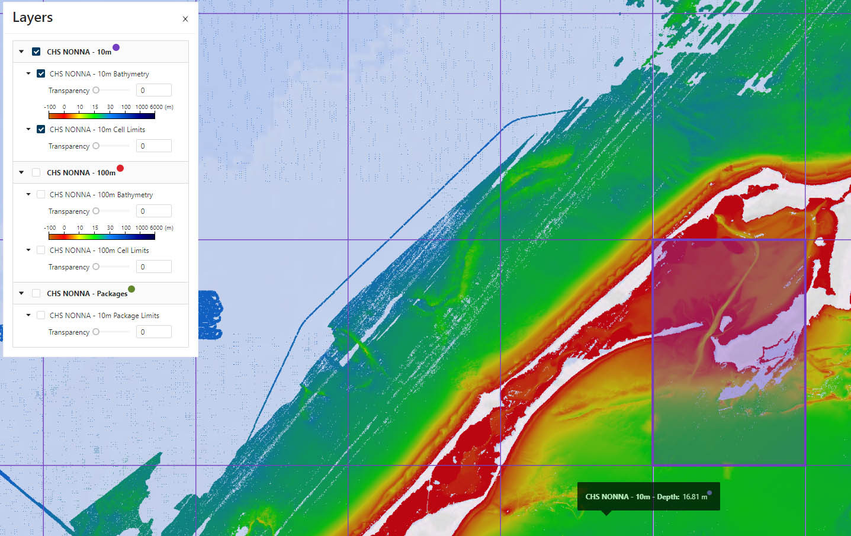This screenshot has height=536, width=851.
Task: Check the 100m Cell Limits checkbox
Action: pos(41,250)
